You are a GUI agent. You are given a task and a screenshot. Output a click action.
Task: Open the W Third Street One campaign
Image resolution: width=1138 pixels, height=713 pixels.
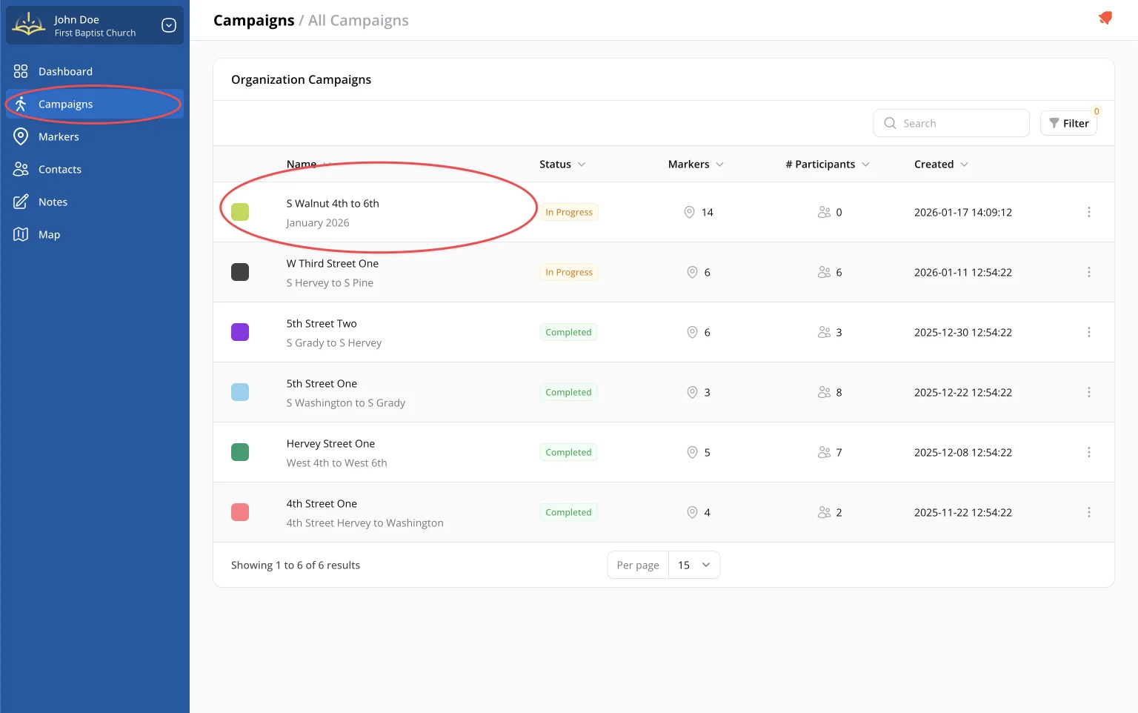[x=333, y=264]
